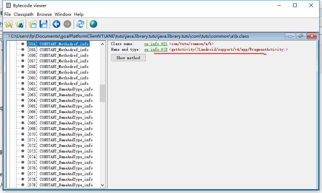The height and width of the screenshot is (193, 322).
Task: Select [076] CONSTANT_NameAndType_info entry
Action: [60, 168]
